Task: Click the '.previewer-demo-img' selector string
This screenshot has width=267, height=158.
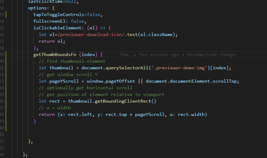Action: pyautogui.click(x=179, y=68)
